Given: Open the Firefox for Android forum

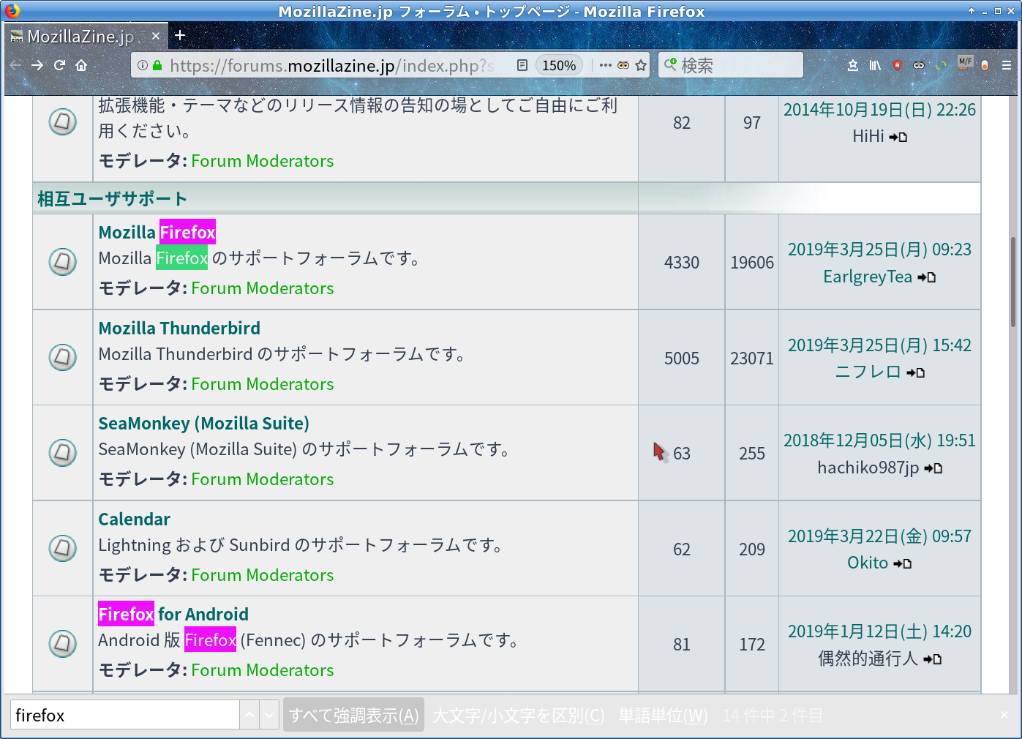Looking at the screenshot, I should tap(173, 614).
